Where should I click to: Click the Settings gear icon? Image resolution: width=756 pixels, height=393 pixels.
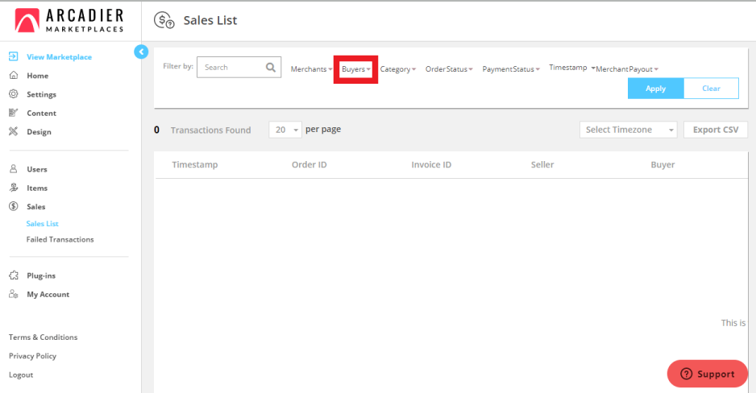pos(14,94)
